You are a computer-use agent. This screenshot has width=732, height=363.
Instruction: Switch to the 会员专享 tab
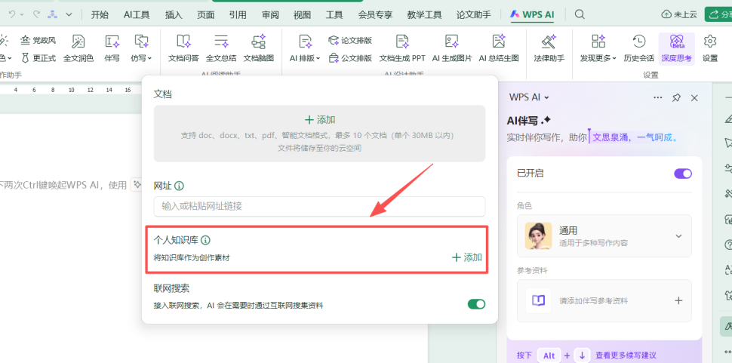pos(375,14)
